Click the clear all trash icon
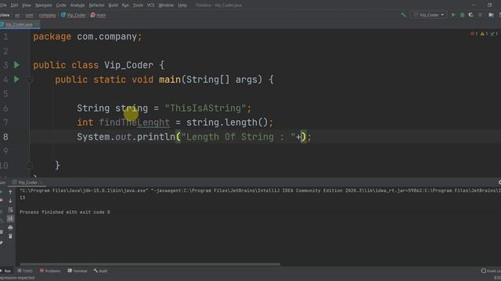The width and height of the screenshot is (501, 281). click(x=10, y=236)
